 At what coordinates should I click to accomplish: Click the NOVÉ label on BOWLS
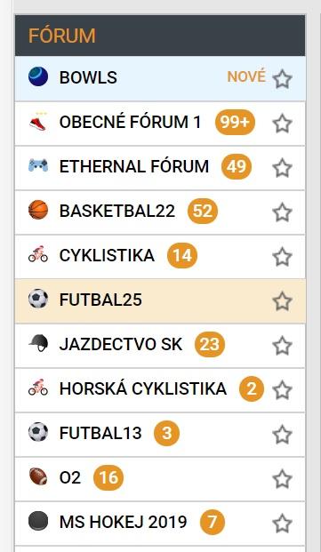(246, 76)
